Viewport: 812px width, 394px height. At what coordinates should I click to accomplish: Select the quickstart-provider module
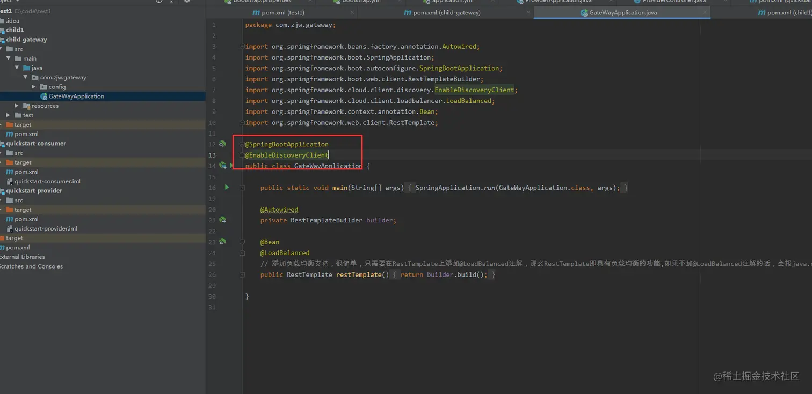pos(34,191)
